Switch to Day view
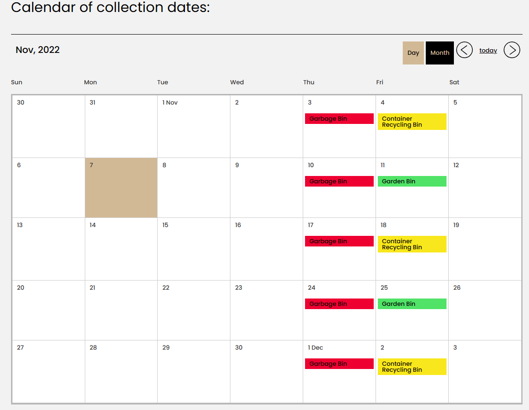The width and height of the screenshot is (529, 410). [x=413, y=53]
